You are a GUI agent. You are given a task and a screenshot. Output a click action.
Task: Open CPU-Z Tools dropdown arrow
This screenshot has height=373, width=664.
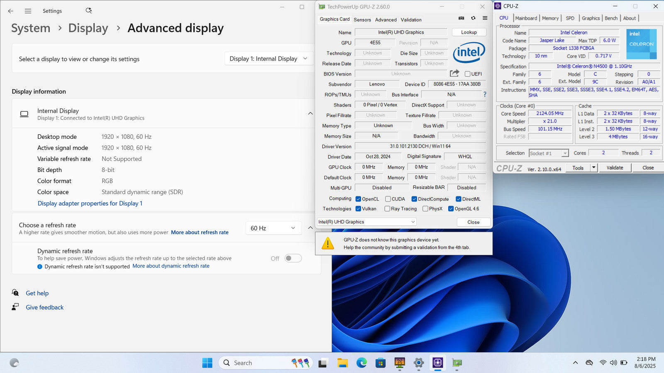[x=594, y=167]
